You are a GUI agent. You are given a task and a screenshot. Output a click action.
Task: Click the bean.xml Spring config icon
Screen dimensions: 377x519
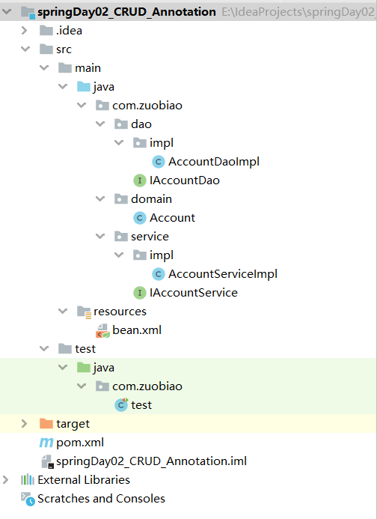(x=102, y=330)
